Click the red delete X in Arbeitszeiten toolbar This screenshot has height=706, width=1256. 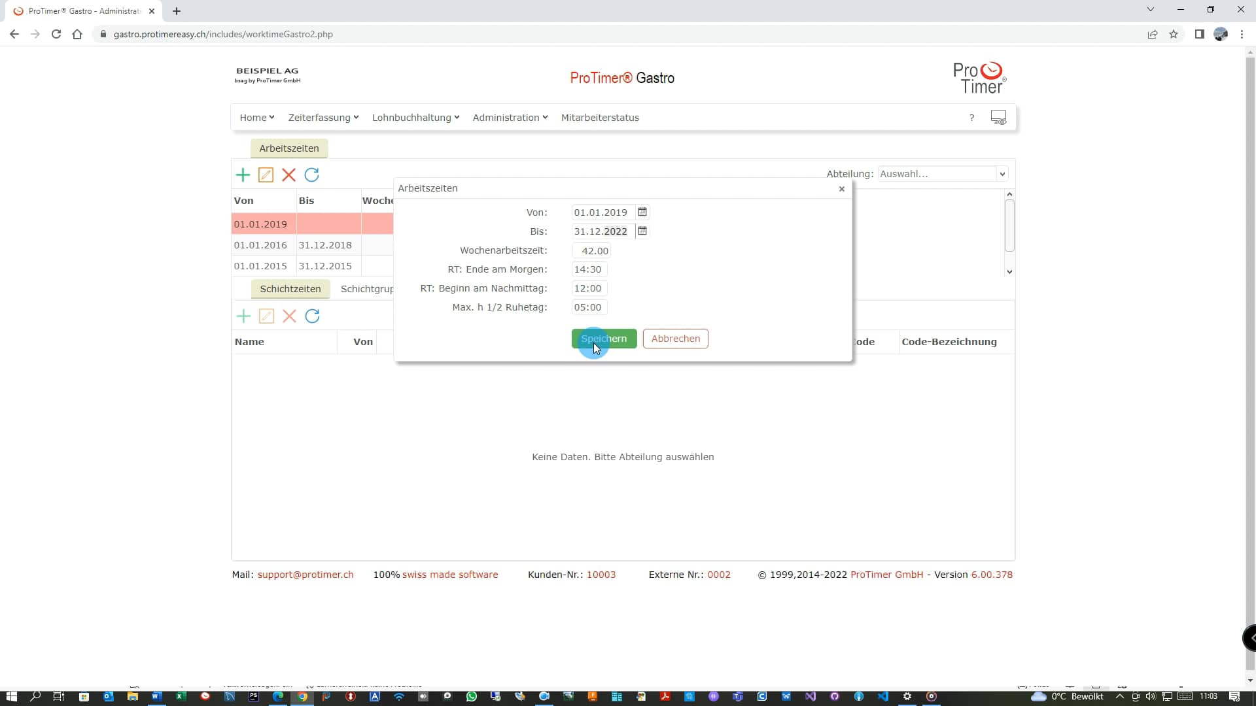click(x=288, y=175)
